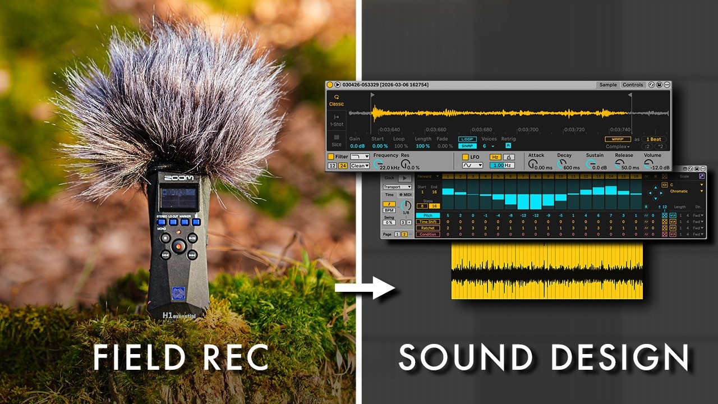Open the scale root note C dropdown
The width and height of the screenshot is (718, 404).
click(x=687, y=185)
